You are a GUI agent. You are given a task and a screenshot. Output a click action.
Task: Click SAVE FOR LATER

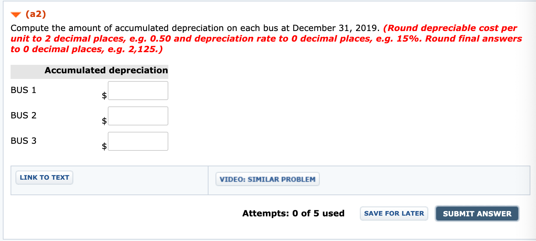394,213
